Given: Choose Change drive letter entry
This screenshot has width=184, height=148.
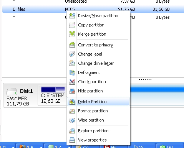Looking at the screenshot, I should click(x=98, y=63).
